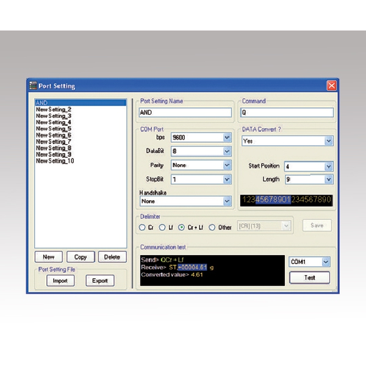366x366 pixels.
Task: Choose the Cr + Lf delimiter
Action: 181,228
